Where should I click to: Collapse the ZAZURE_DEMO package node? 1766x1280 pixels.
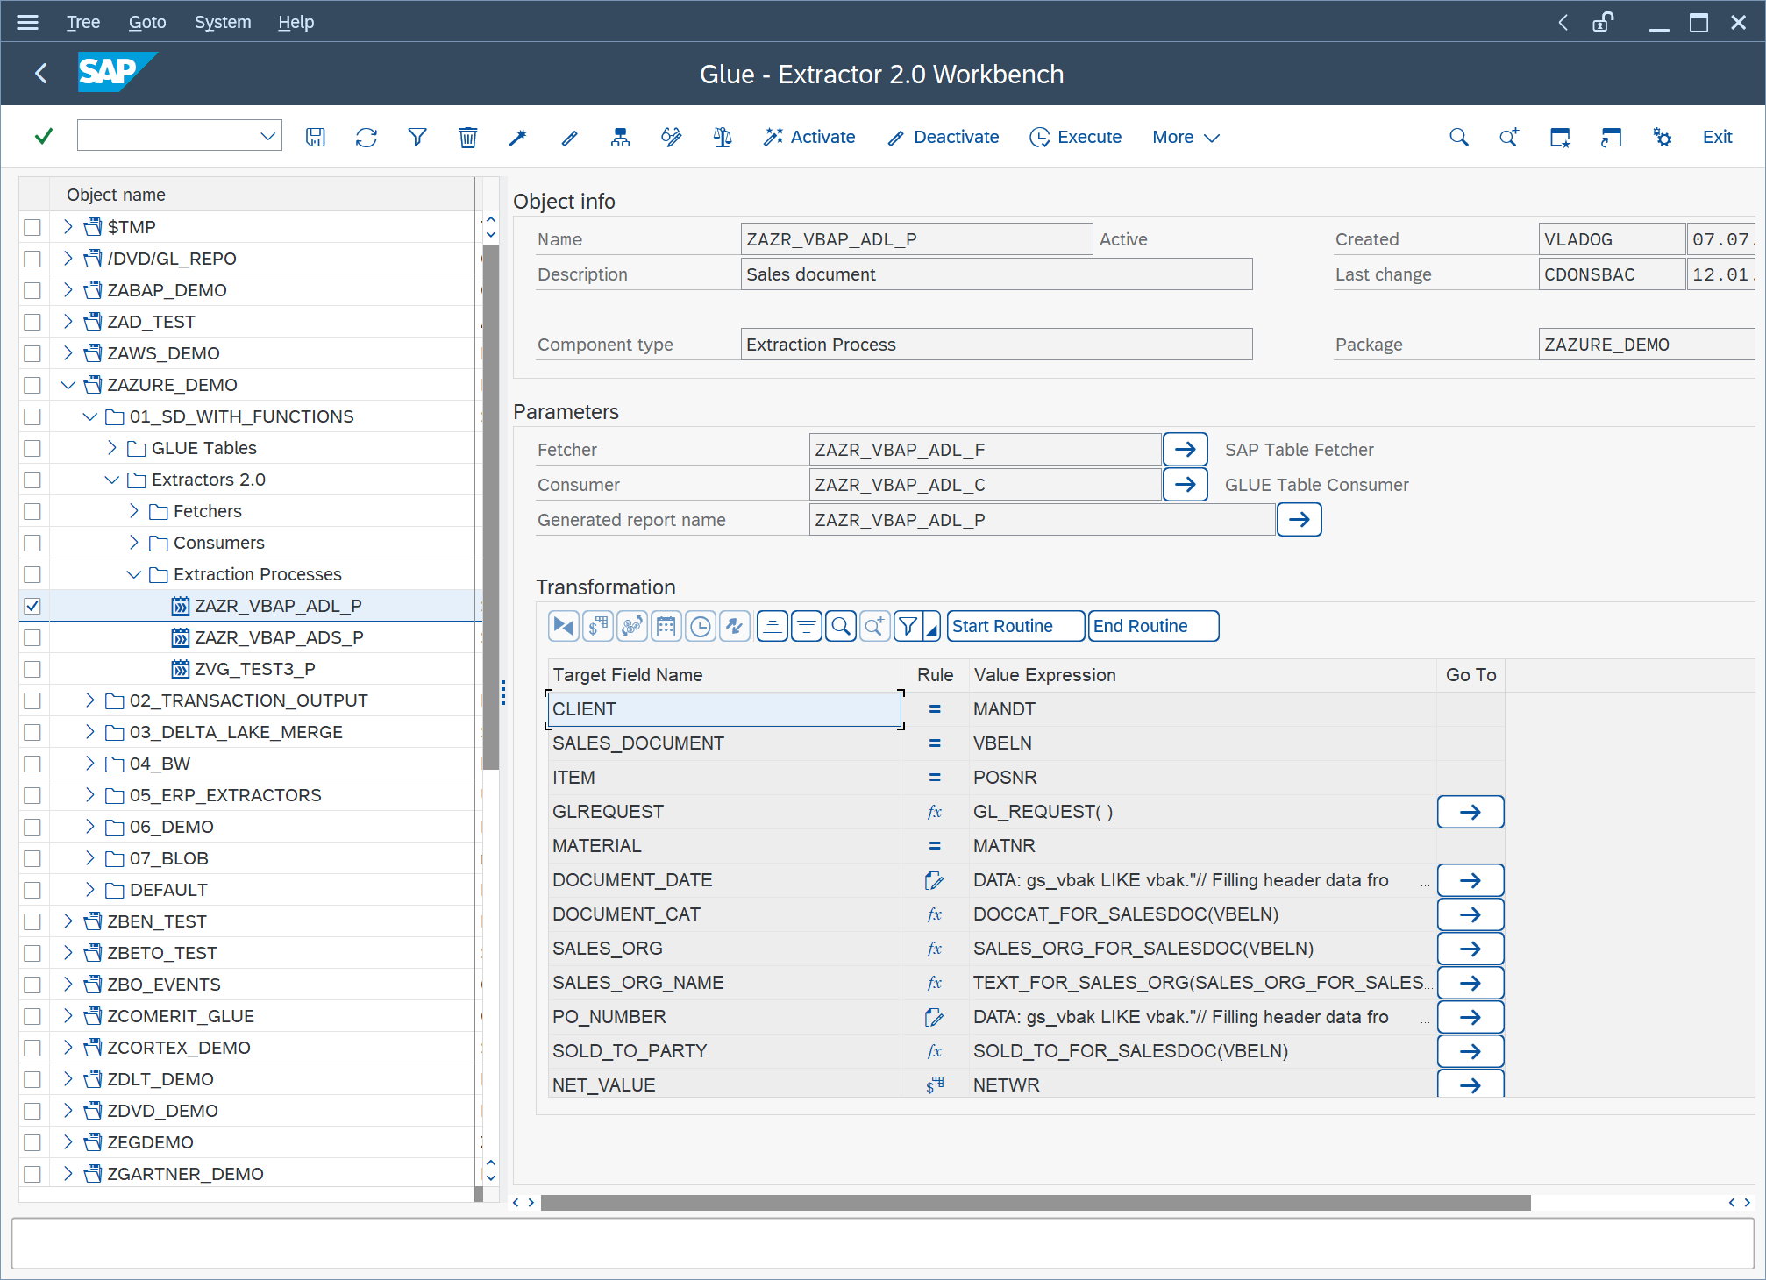[x=68, y=385]
